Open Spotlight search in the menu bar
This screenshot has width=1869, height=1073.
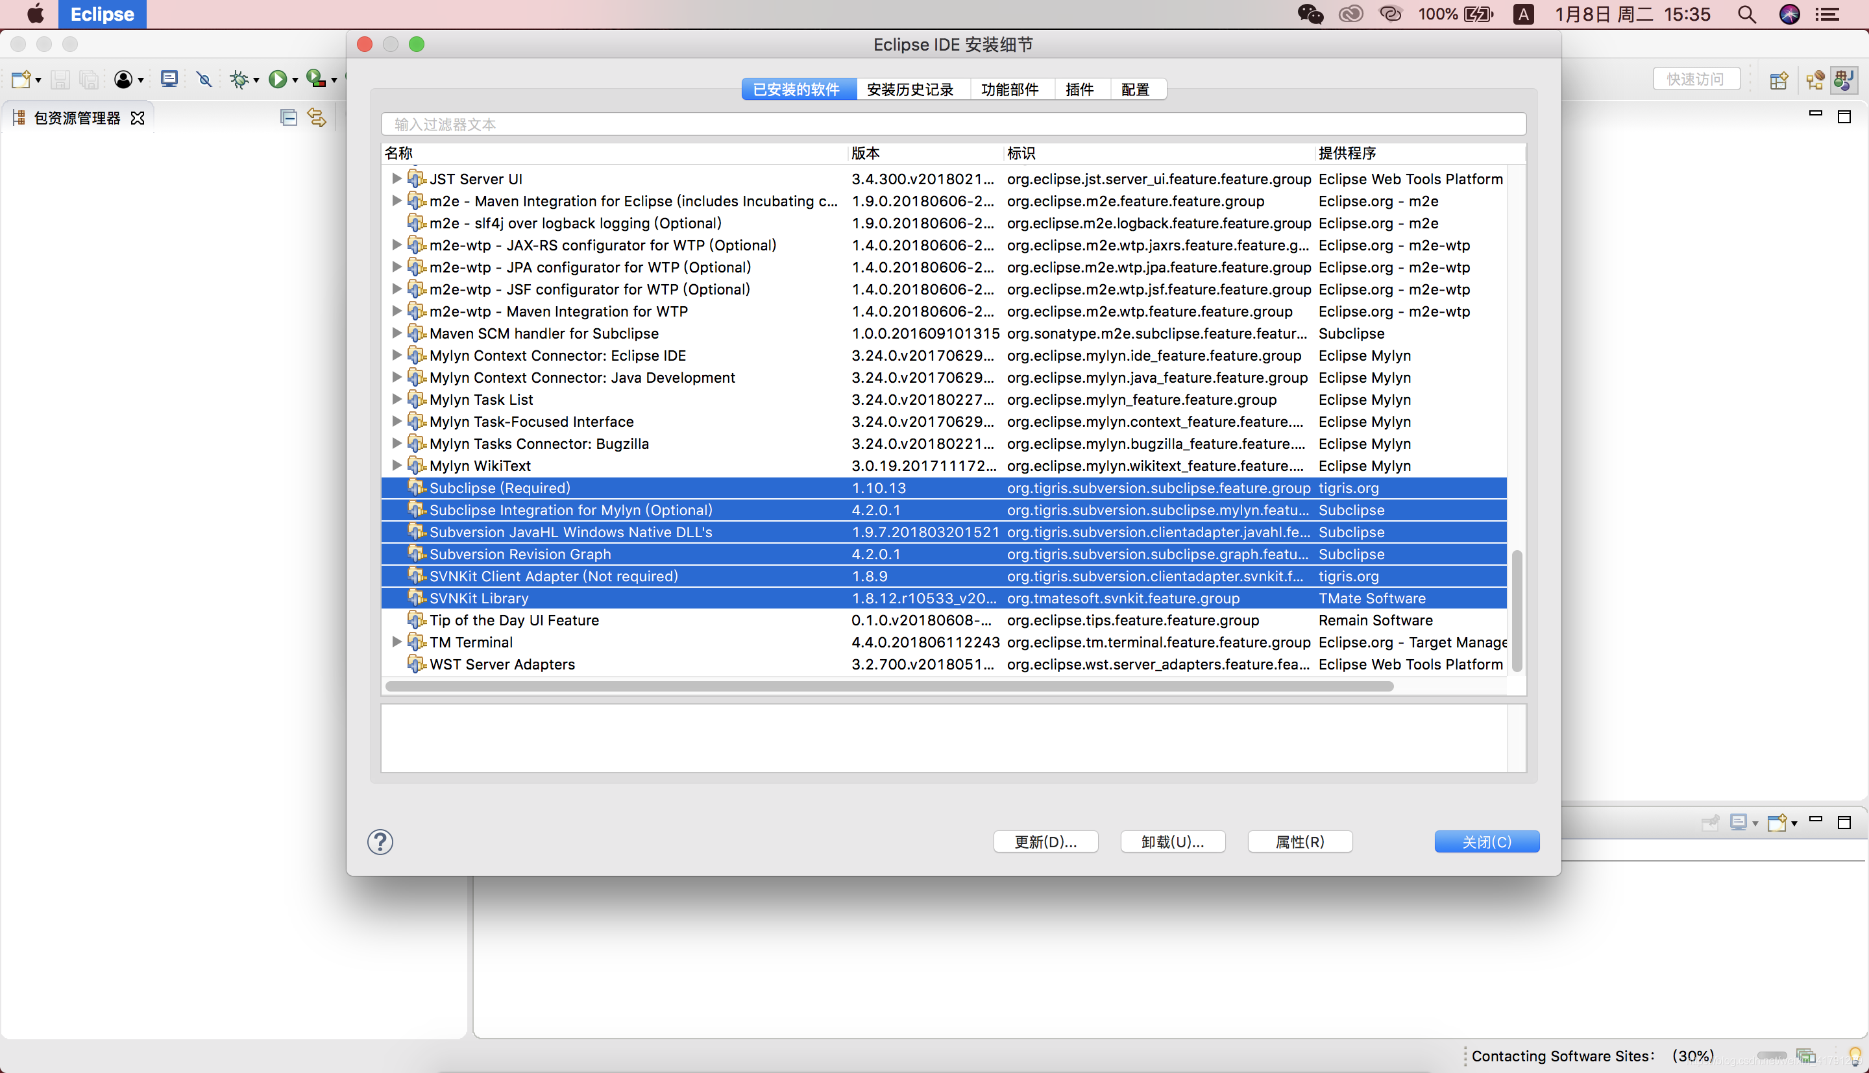tap(1746, 14)
